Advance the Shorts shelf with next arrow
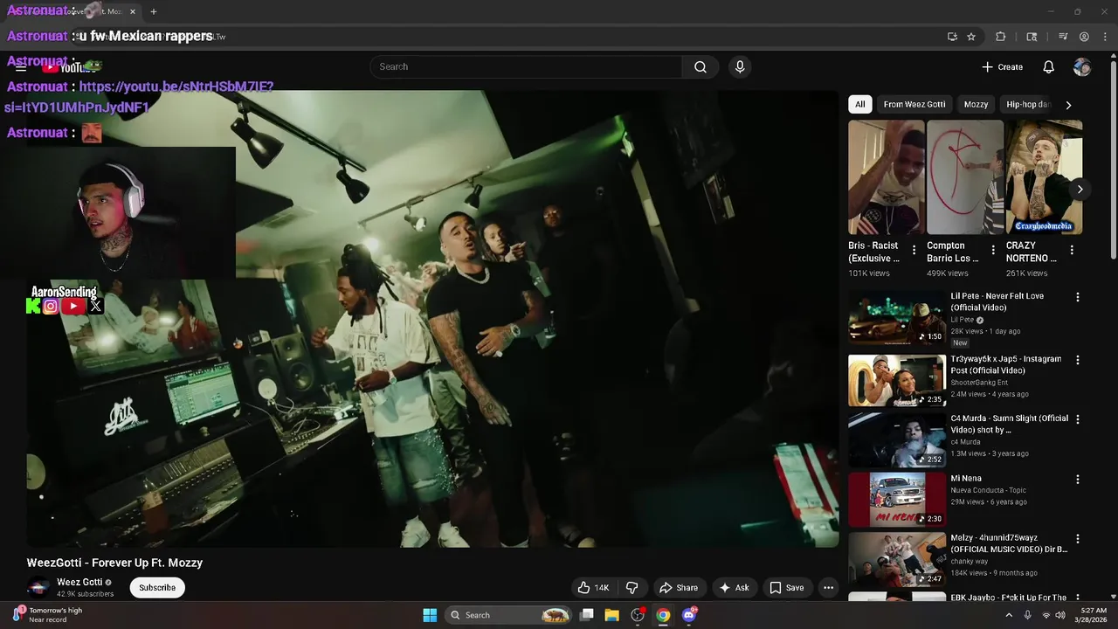This screenshot has width=1118, height=629. (x=1080, y=190)
